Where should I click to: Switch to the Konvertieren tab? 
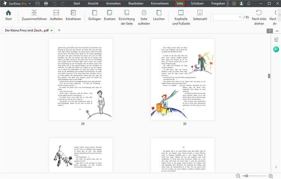point(160,3)
